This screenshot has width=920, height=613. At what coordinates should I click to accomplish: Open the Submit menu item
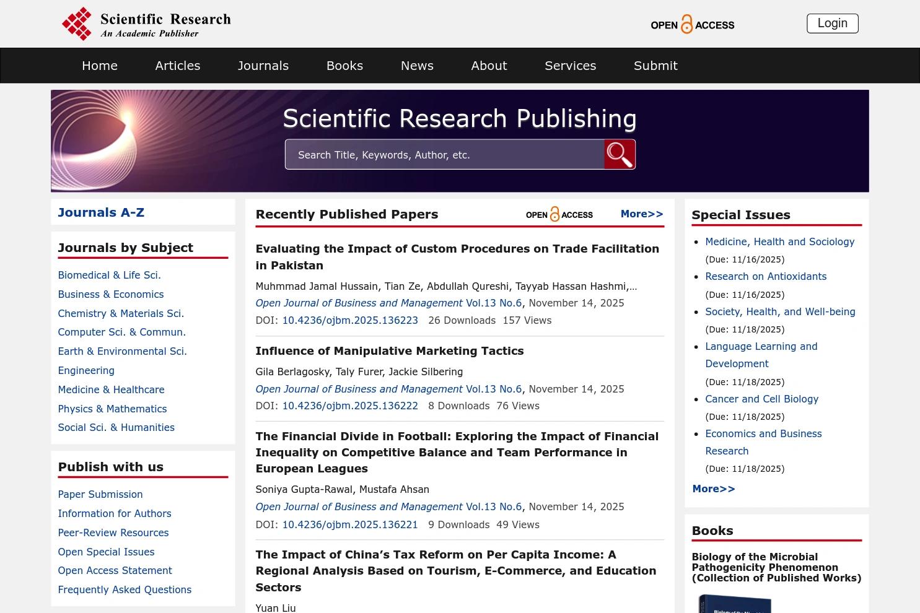click(x=655, y=65)
